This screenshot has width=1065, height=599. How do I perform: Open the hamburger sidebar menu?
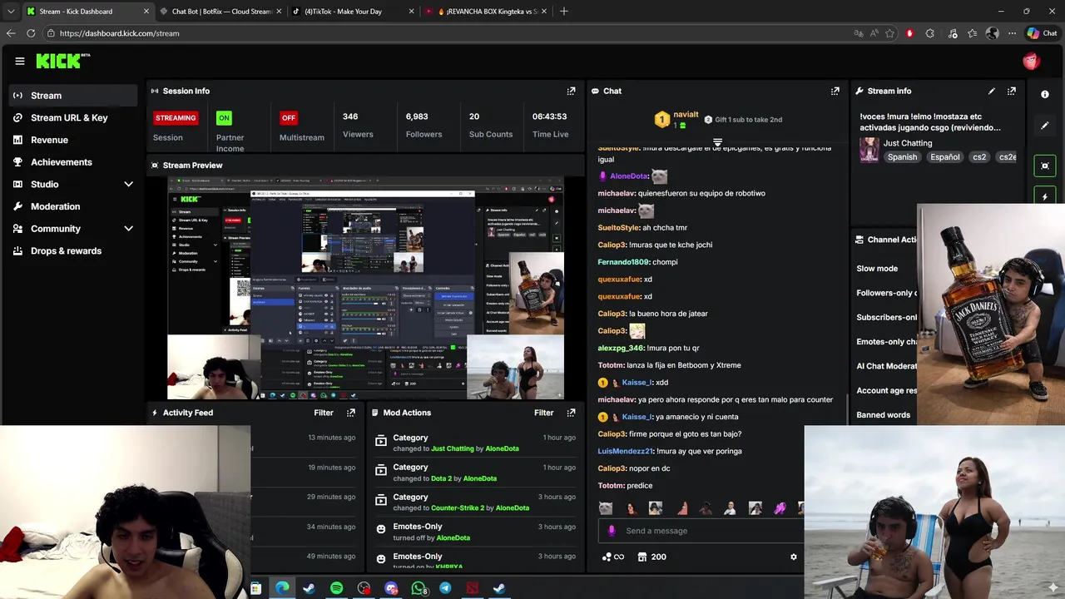tap(19, 61)
